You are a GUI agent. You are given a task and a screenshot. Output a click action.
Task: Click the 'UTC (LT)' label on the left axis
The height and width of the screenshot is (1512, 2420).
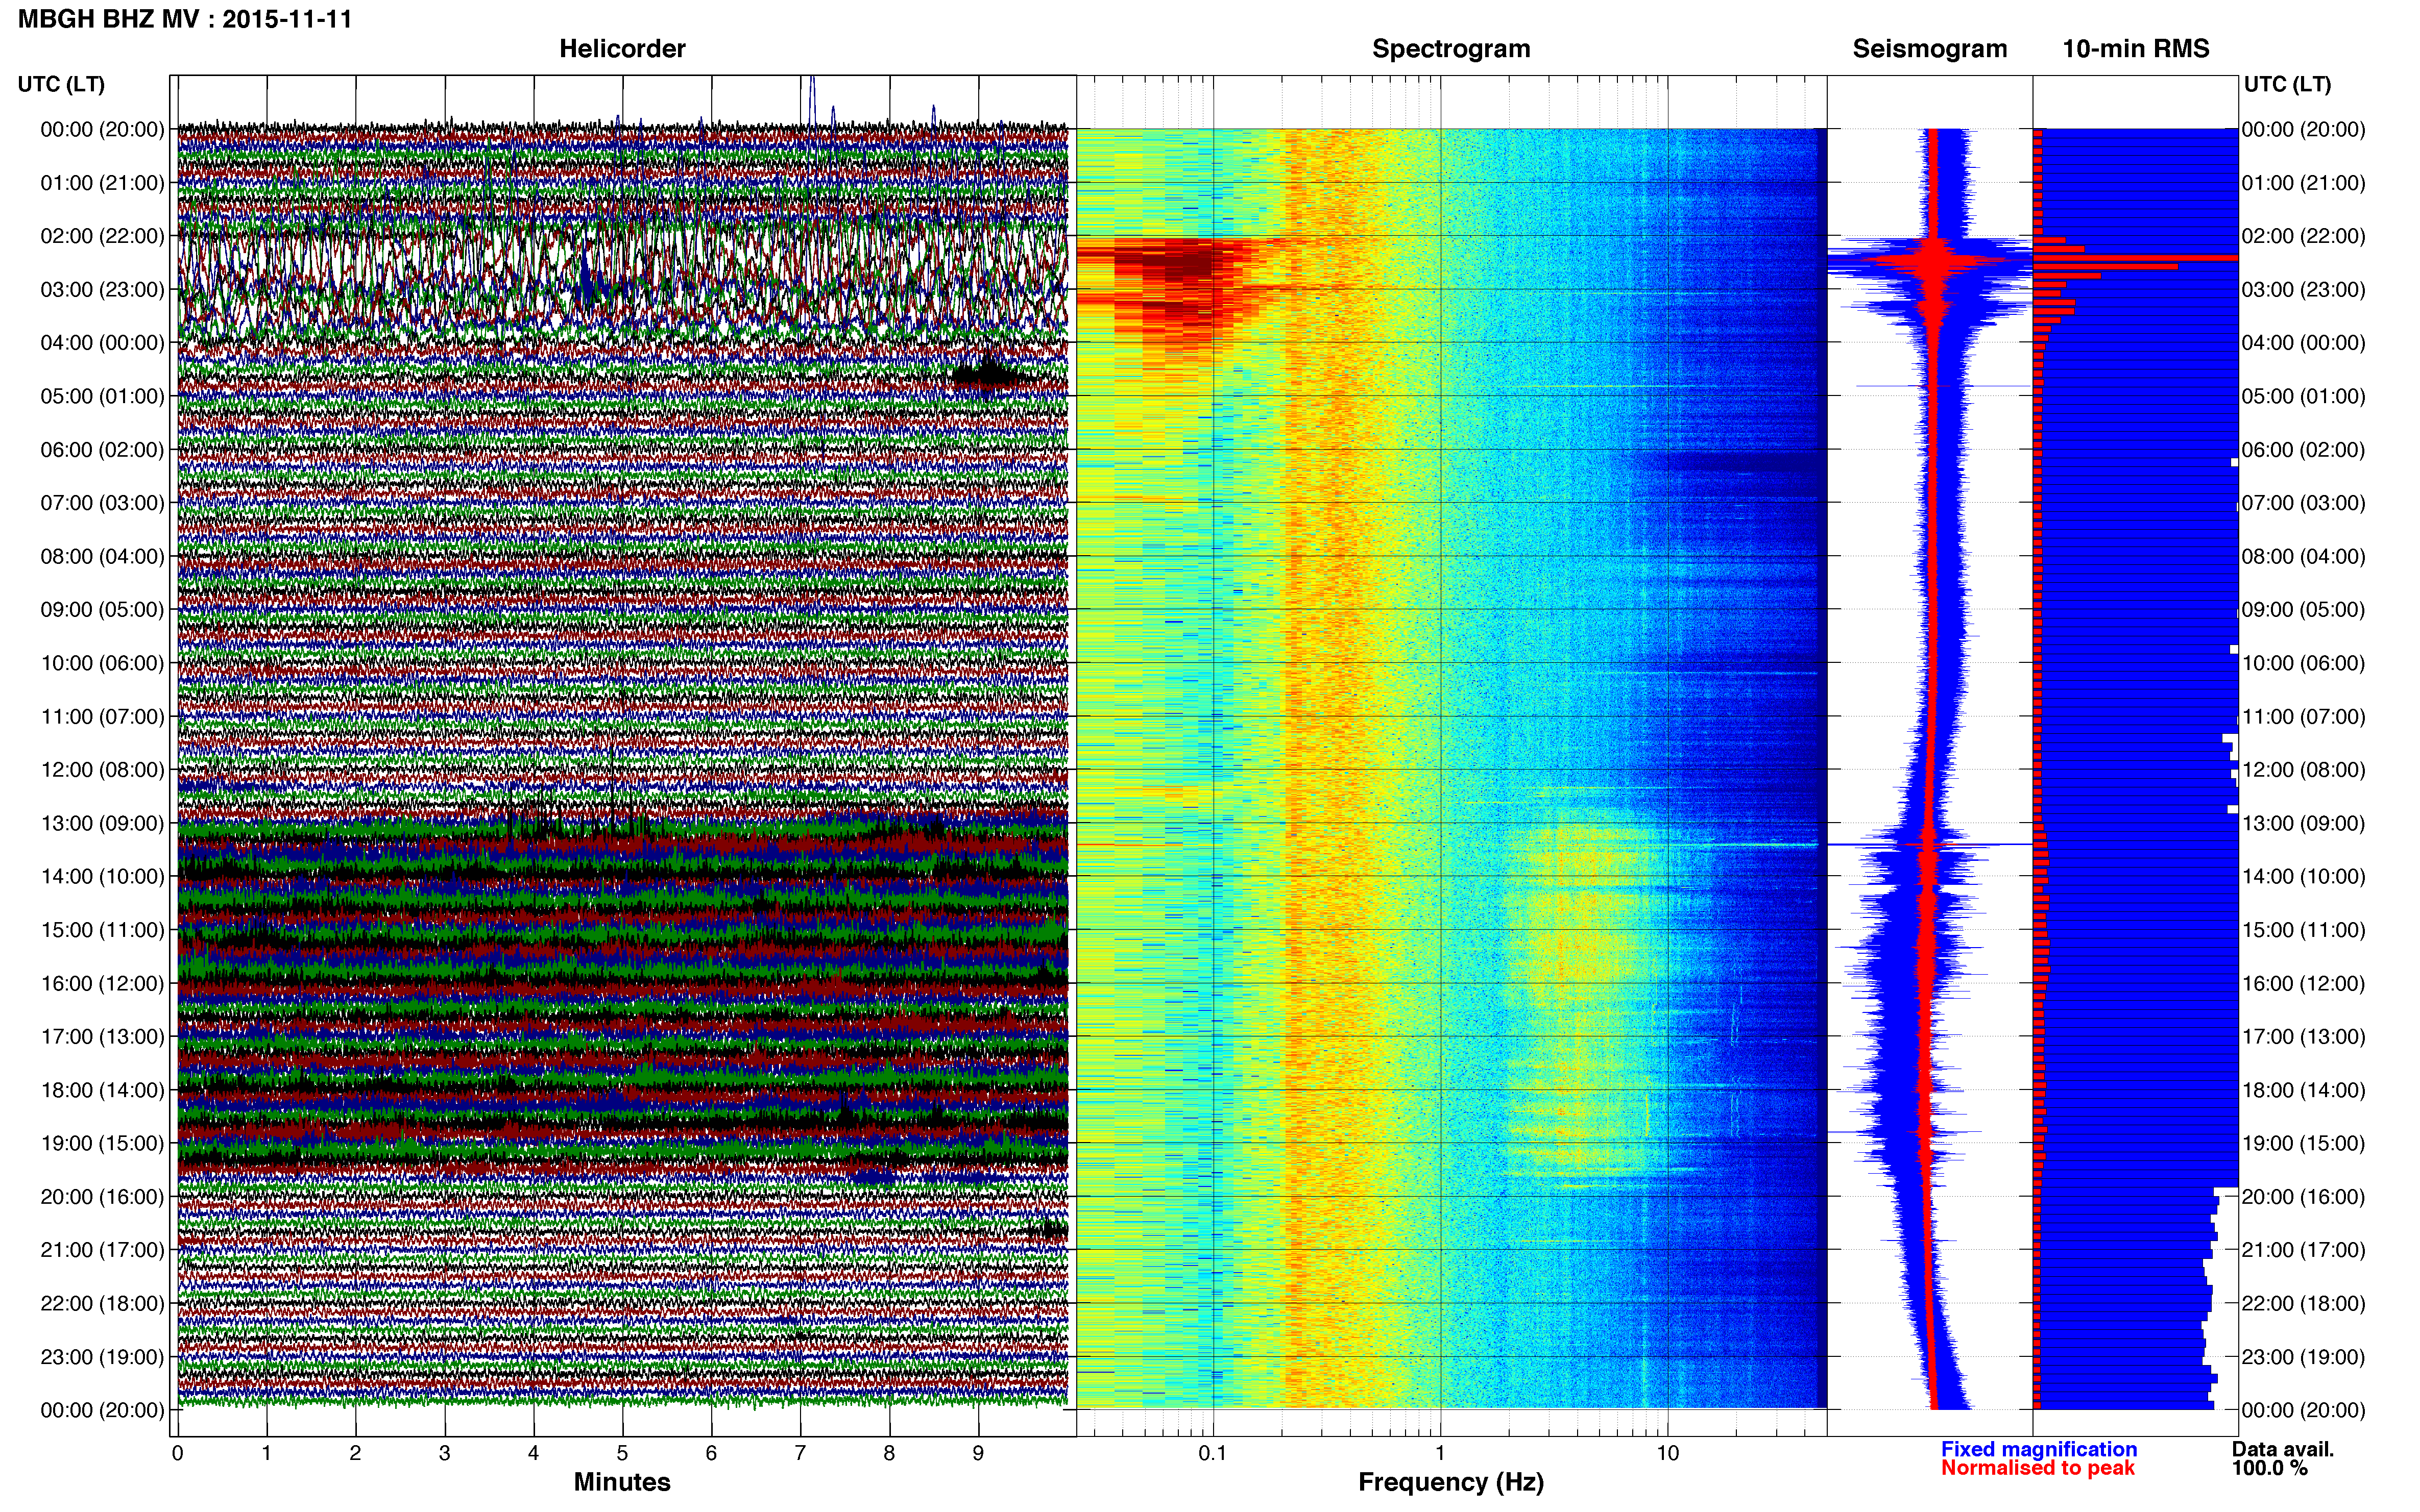[61, 84]
